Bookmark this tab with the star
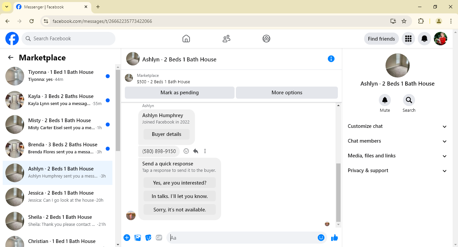Screen dimensions: 458x247 [x=404, y=21]
